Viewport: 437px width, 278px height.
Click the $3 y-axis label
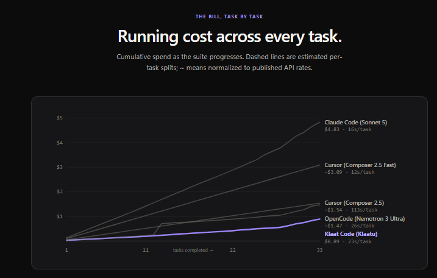[60, 167]
